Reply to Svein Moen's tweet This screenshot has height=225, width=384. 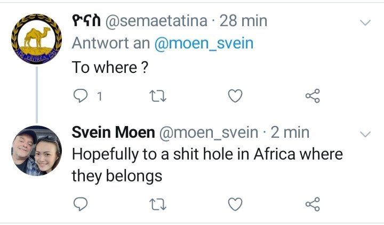[79, 204]
